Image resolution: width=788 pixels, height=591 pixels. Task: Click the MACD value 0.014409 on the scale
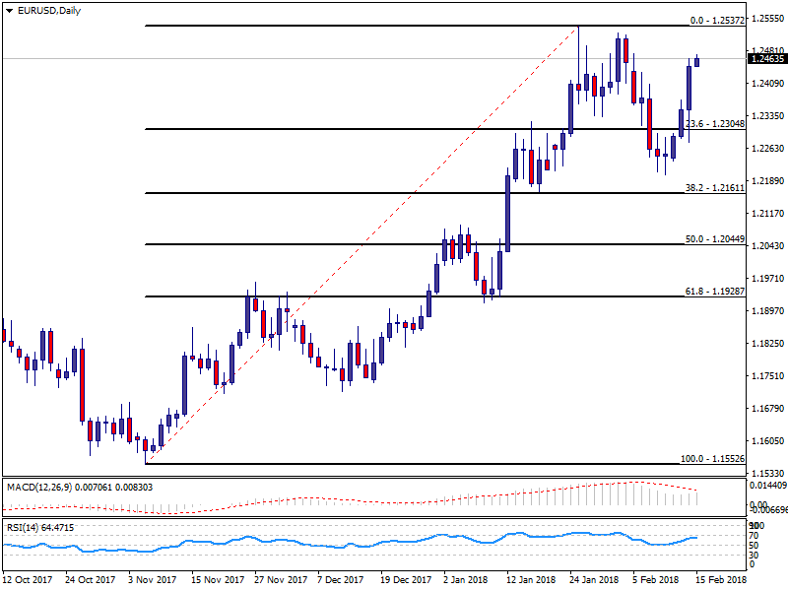pyautogui.click(x=766, y=487)
